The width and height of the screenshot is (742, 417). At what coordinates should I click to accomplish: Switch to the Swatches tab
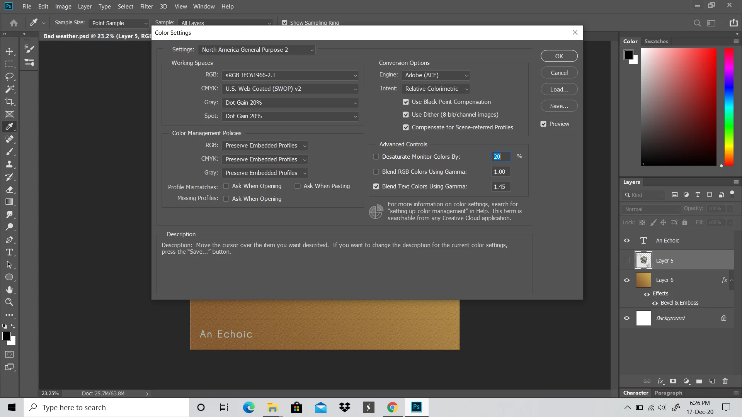tap(656, 41)
